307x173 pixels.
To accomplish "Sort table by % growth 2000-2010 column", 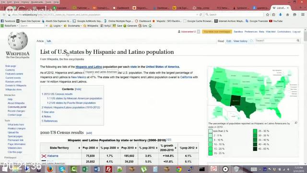I will (x=176, y=148).
